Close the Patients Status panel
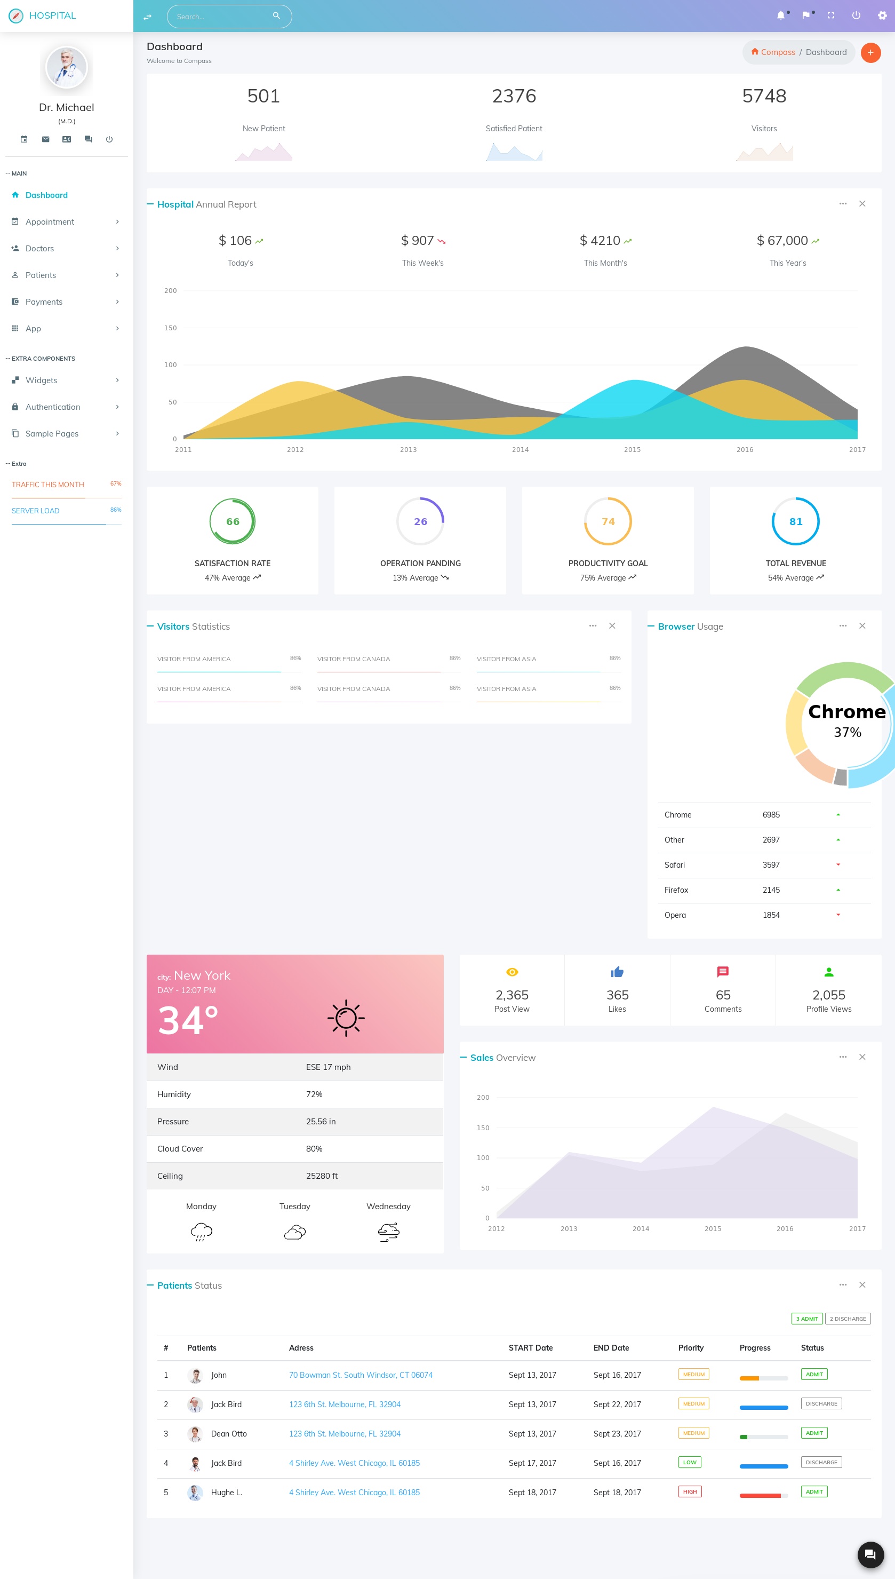This screenshot has width=895, height=1579. [862, 1284]
